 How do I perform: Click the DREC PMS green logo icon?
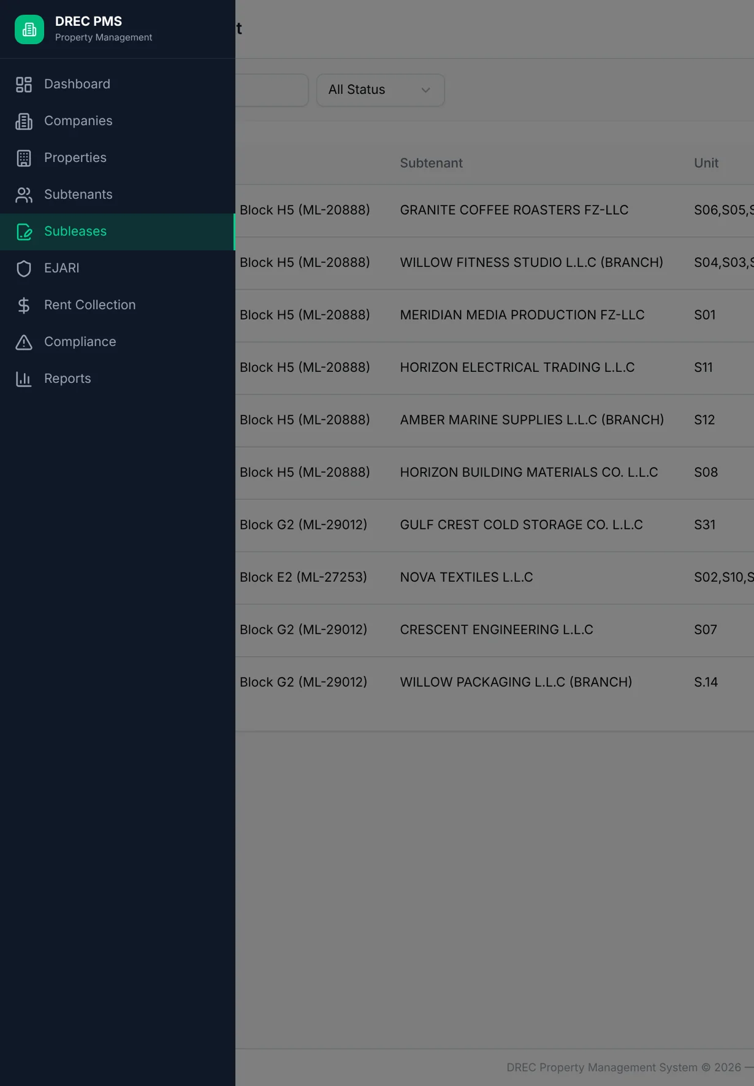click(29, 29)
